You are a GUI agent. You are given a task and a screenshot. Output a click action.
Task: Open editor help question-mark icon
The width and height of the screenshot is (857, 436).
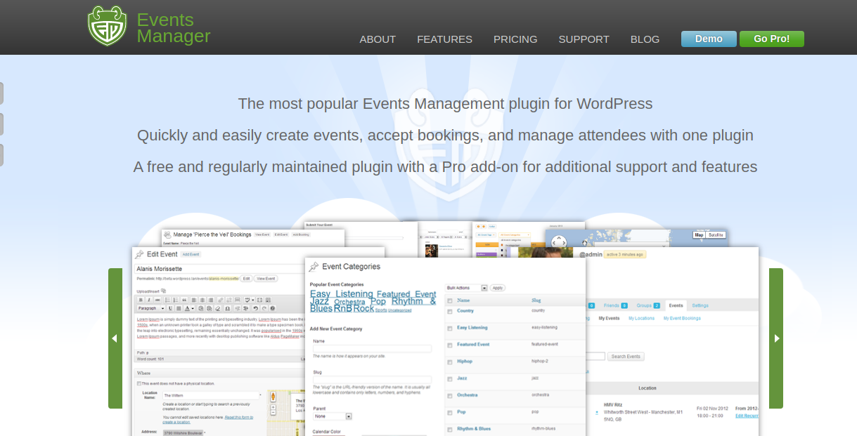click(273, 308)
